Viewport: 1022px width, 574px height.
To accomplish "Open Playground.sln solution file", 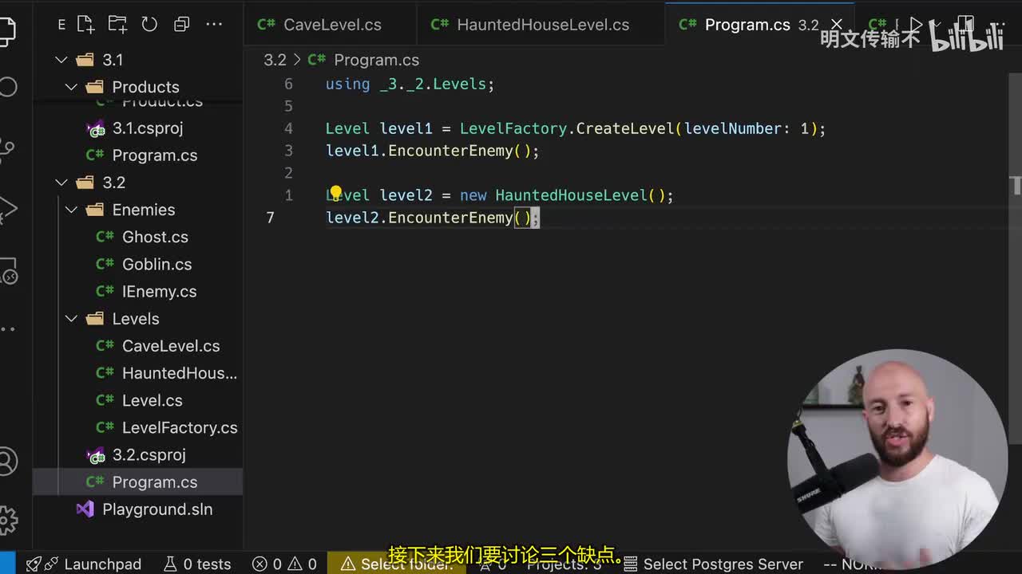I will (137, 509).
